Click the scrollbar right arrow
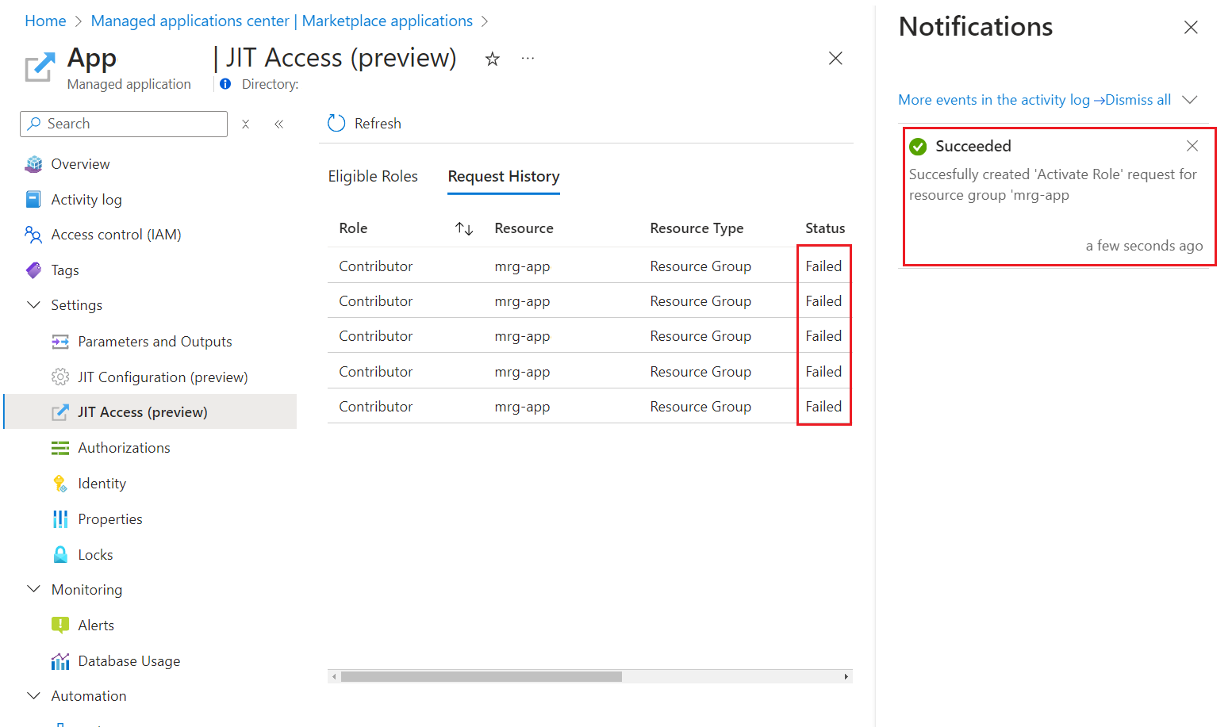 846,676
